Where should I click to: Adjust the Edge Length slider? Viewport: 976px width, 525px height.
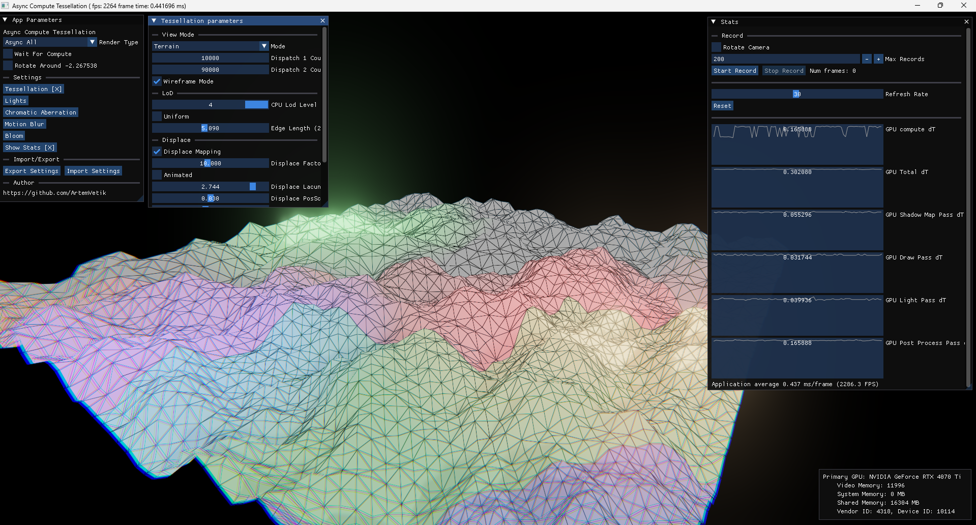pyautogui.click(x=210, y=128)
